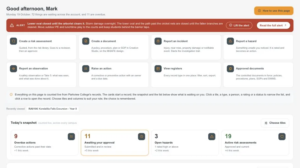
Task: Click the Today's snapshot heading
Action: point(24,123)
